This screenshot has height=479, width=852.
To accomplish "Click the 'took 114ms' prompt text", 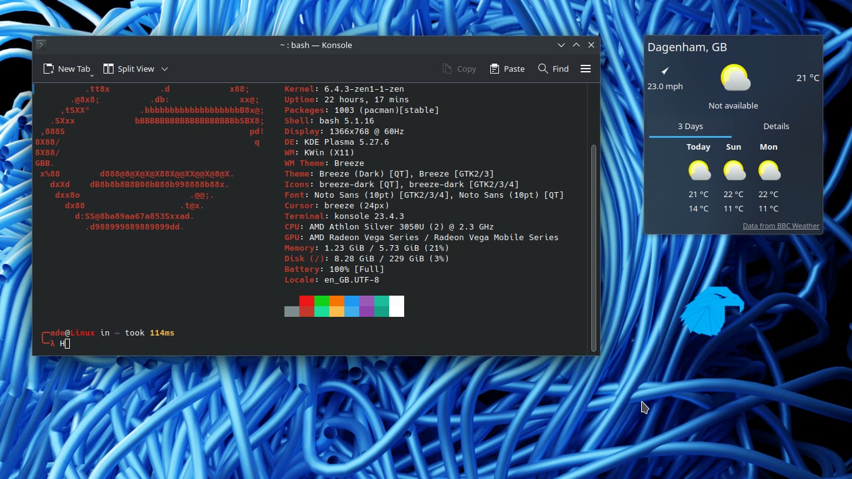I will [x=150, y=333].
